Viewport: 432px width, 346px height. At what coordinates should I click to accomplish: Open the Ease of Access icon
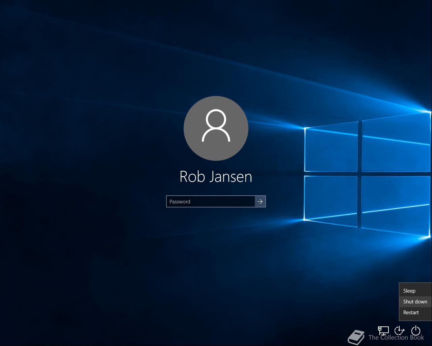pos(400,330)
